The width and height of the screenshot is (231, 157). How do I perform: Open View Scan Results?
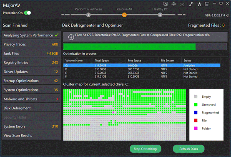point(31,135)
